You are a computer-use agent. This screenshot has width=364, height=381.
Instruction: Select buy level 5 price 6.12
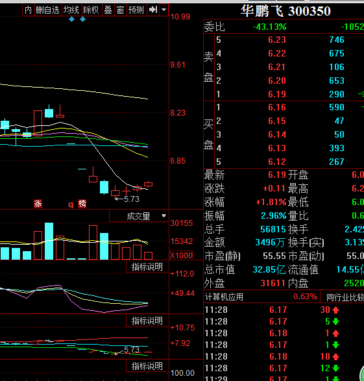(x=277, y=162)
